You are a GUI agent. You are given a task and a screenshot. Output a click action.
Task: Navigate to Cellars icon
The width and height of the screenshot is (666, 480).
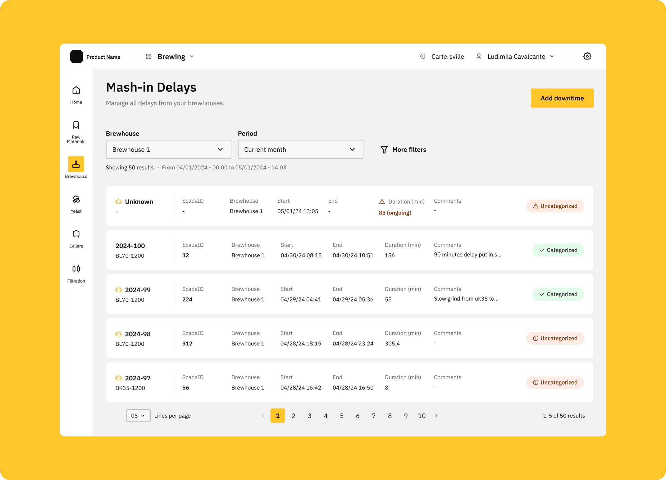pos(76,234)
